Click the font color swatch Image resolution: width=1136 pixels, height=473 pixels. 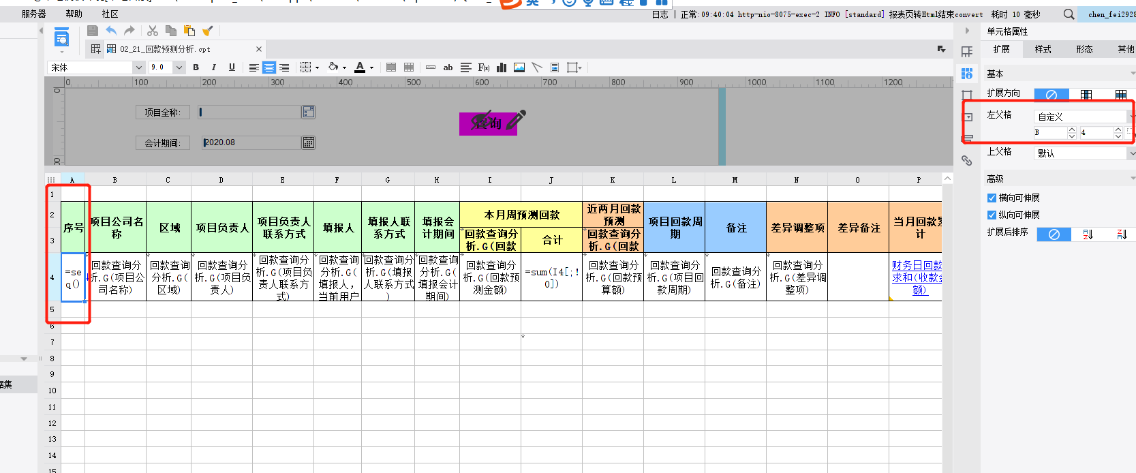click(x=360, y=67)
